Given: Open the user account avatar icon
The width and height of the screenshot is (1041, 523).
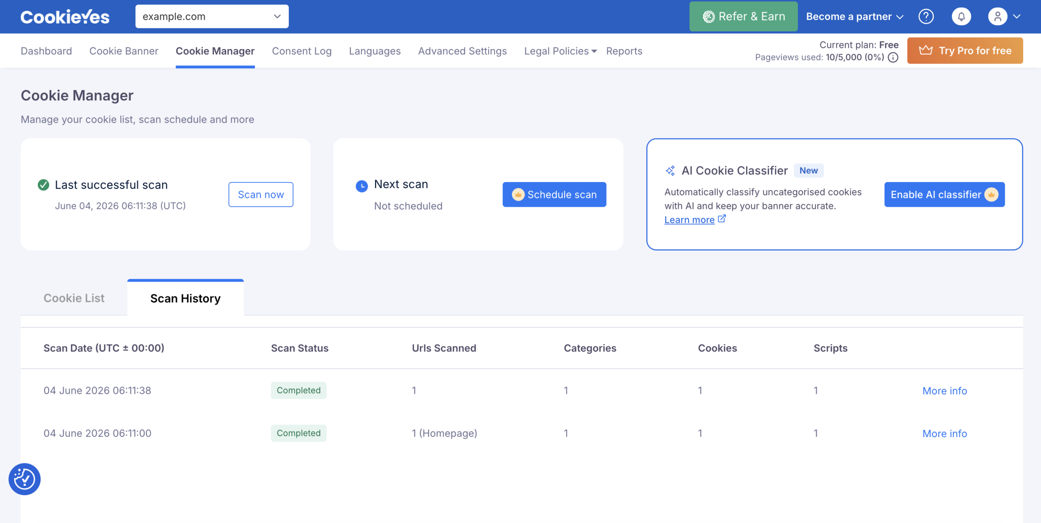Looking at the screenshot, I should pyautogui.click(x=997, y=17).
